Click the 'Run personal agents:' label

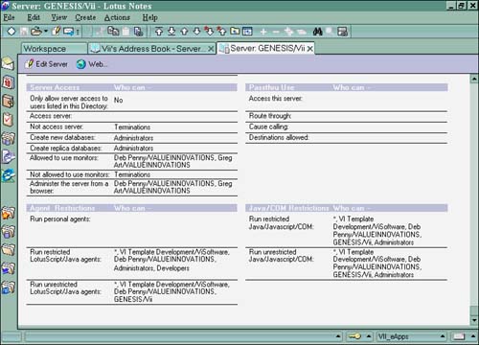[60, 219]
